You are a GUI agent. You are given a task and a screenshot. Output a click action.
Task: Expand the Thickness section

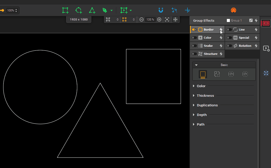tap(205, 95)
